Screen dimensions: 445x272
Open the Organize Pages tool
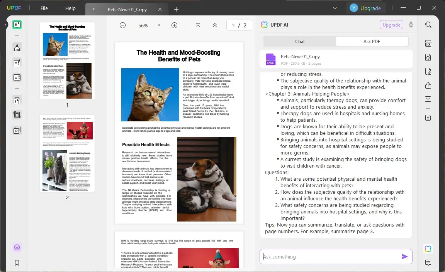click(x=17, y=100)
